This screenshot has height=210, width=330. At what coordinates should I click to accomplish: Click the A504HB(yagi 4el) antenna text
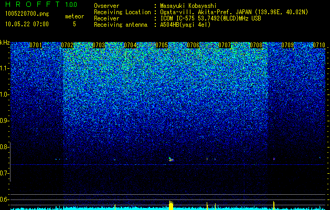click(x=185, y=25)
